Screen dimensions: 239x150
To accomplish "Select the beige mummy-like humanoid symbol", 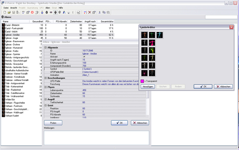I will (152, 58).
